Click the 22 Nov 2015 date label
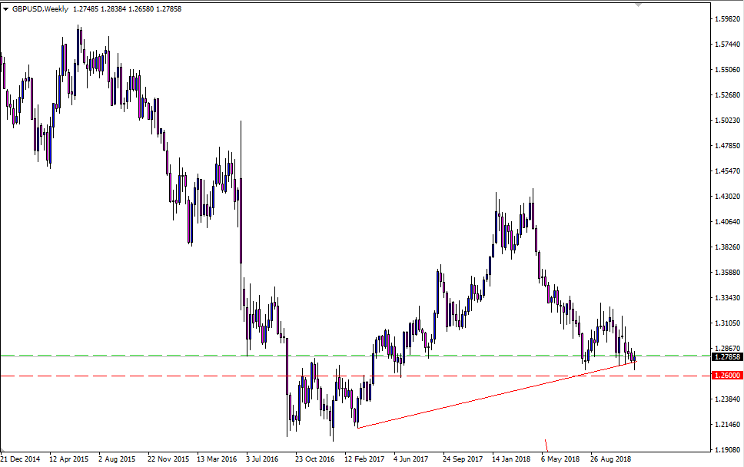This screenshot has width=744, height=467. pyautogui.click(x=168, y=459)
